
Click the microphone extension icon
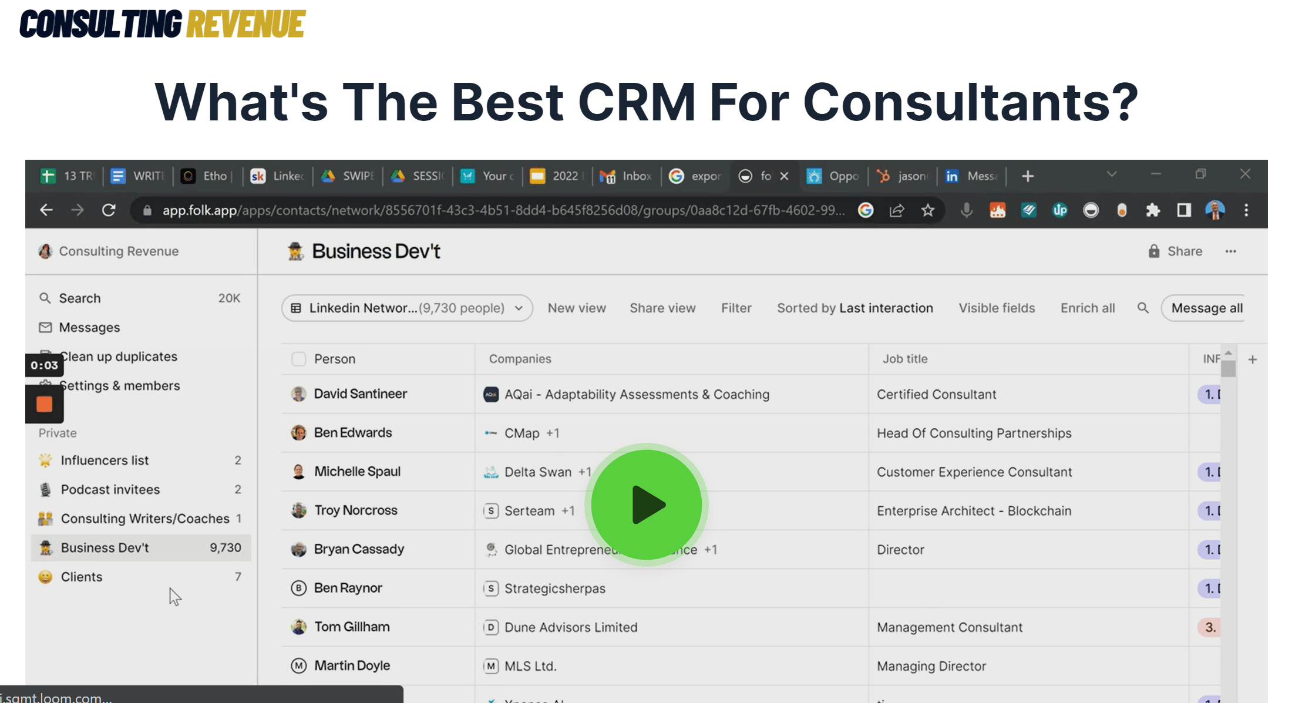[x=966, y=210]
